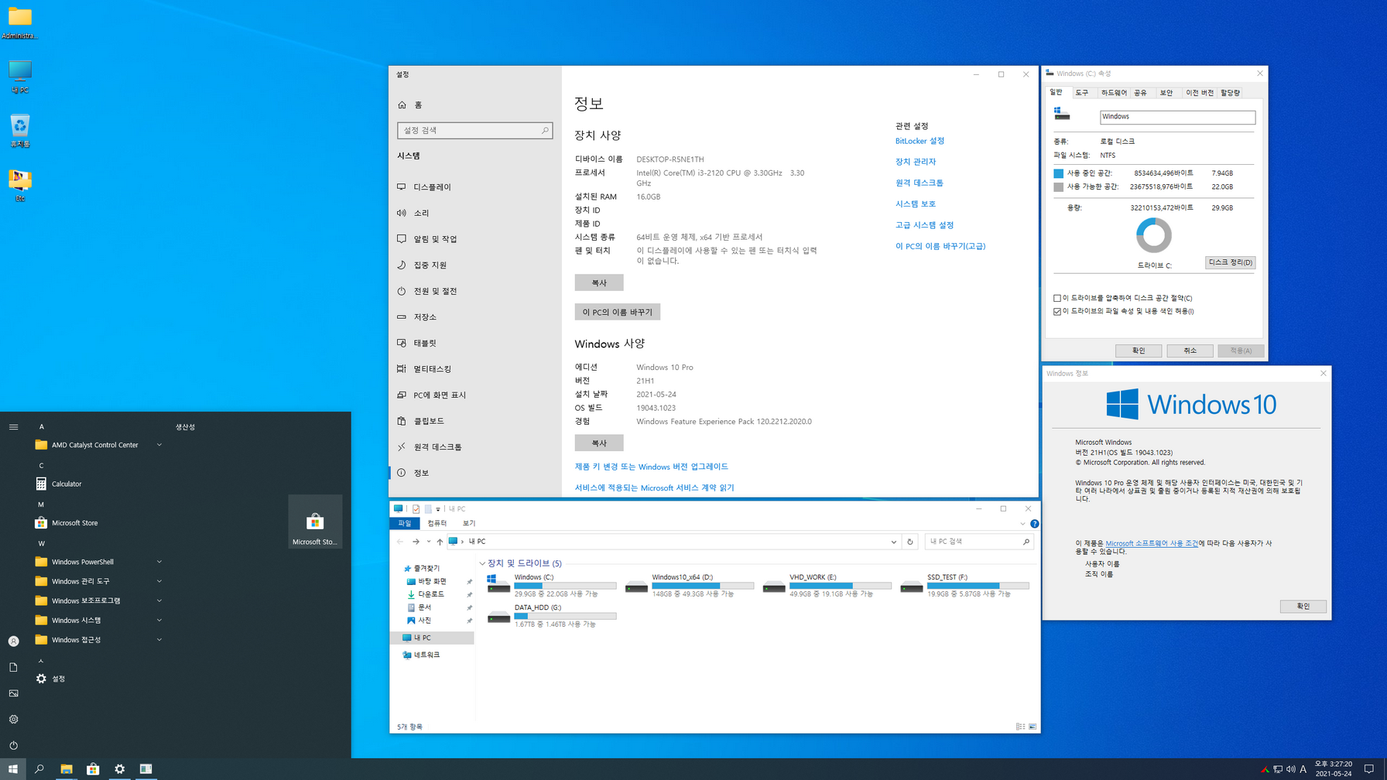1387x780 pixels.
Task: Expand Windows 시스템 folder
Action: click(159, 620)
